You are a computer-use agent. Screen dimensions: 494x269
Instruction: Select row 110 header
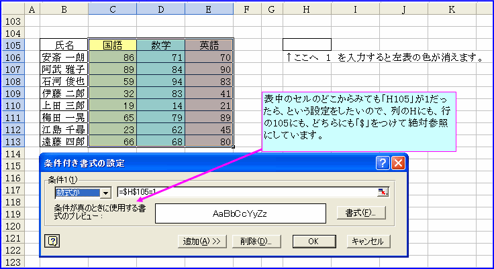pyautogui.click(x=13, y=105)
